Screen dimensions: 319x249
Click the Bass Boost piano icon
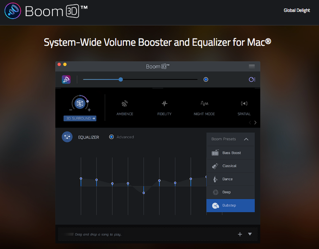215,152
